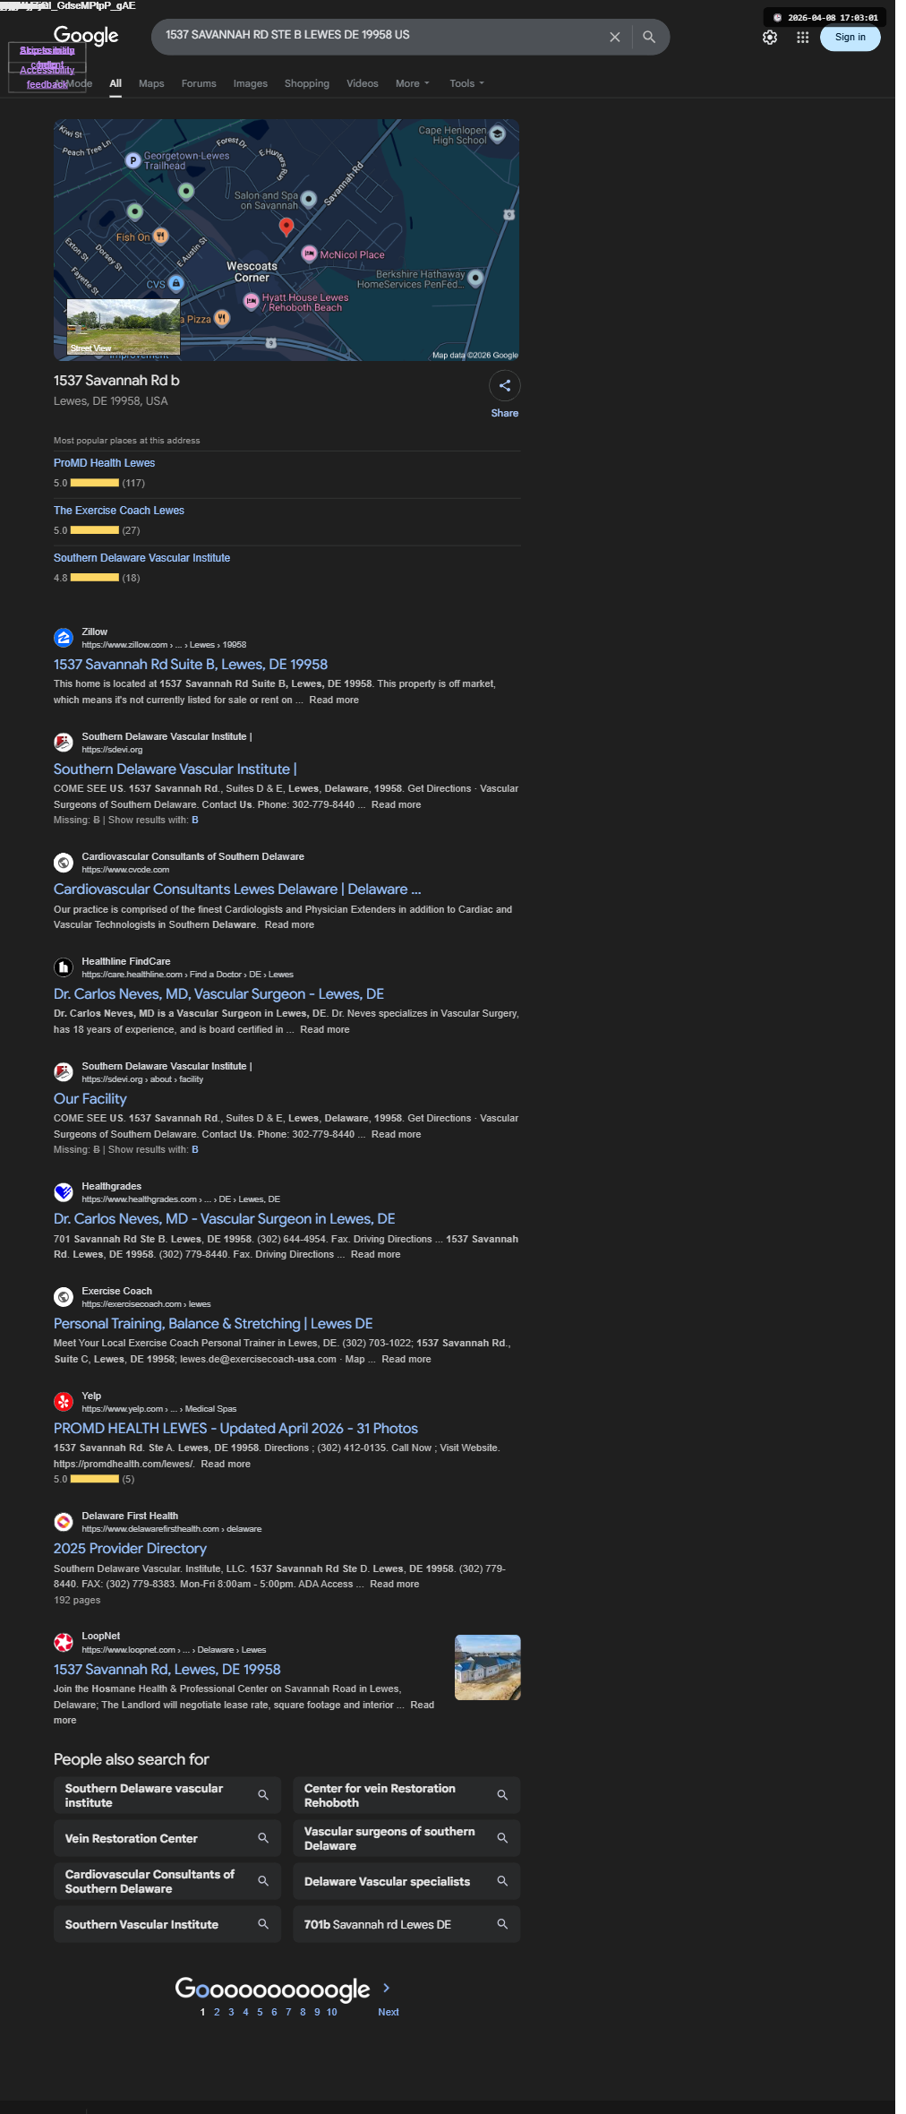Click the magnifier search button

pyautogui.click(x=649, y=37)
